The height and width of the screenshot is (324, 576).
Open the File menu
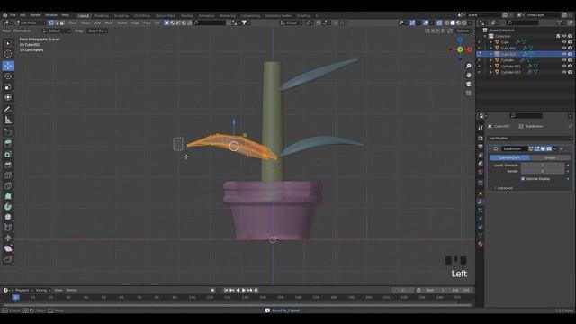[13, 15]
